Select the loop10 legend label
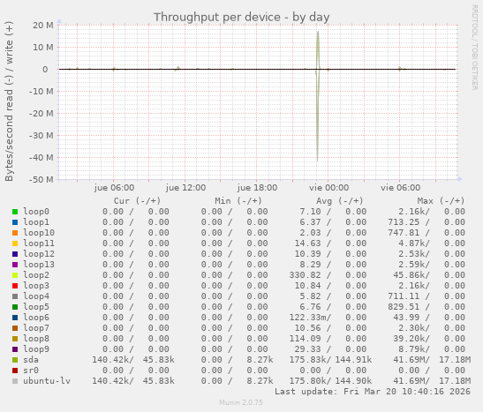Viewport: 483px width, 412px height. click(39, 233)
